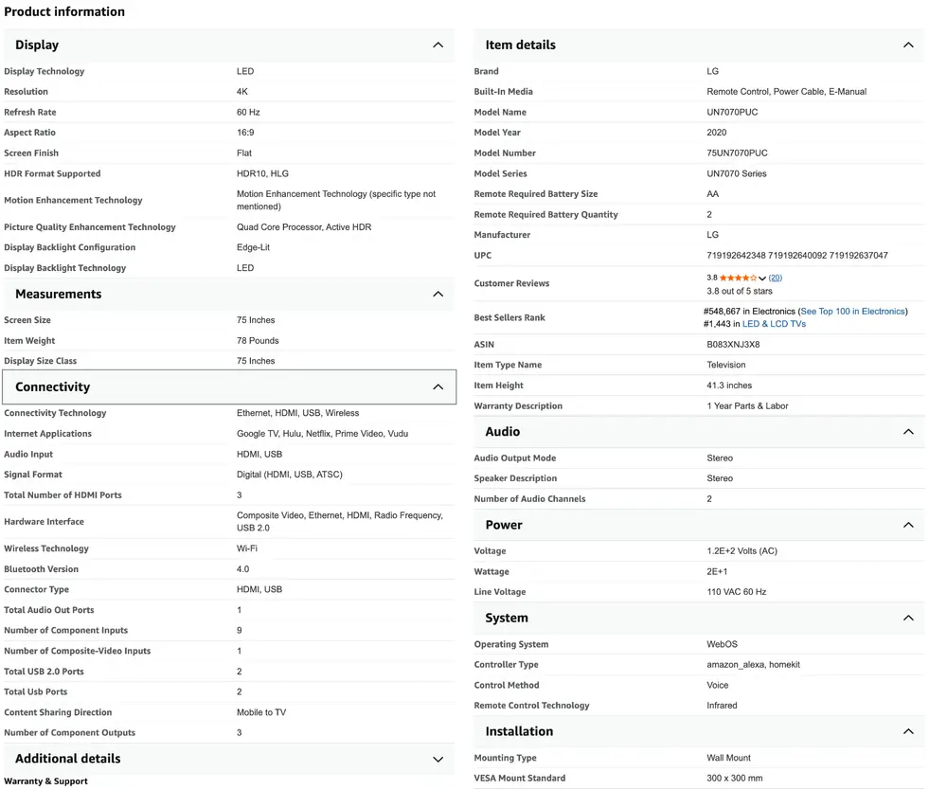
Task: Collapse the Item details section chevron
Action: [x=908, y=45]
